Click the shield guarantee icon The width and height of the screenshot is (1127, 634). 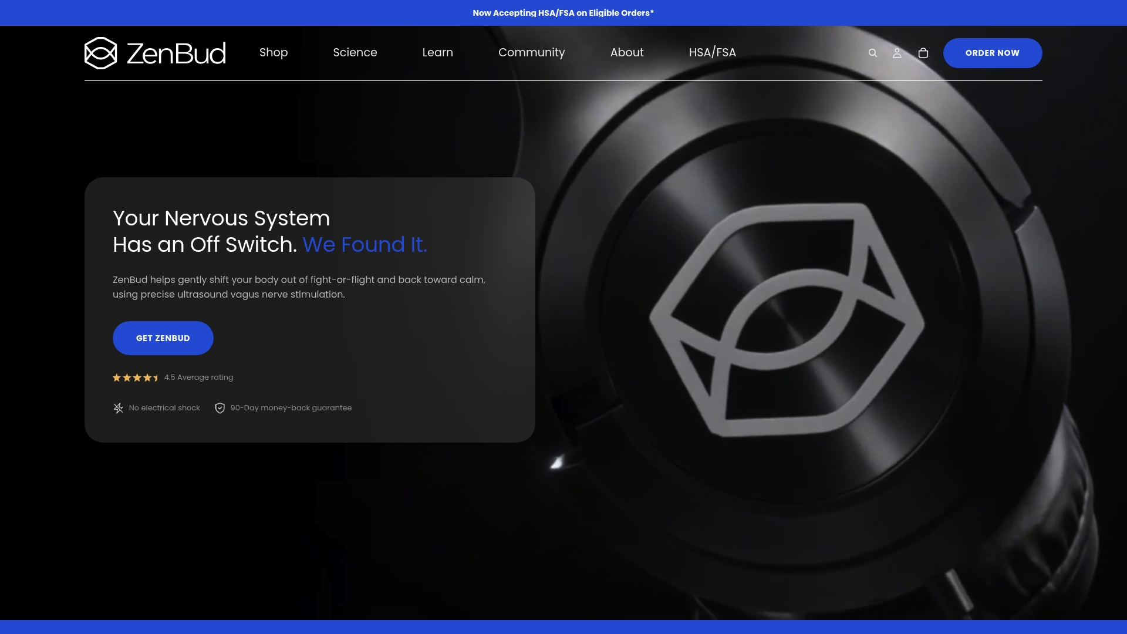[x=220, y=408]
